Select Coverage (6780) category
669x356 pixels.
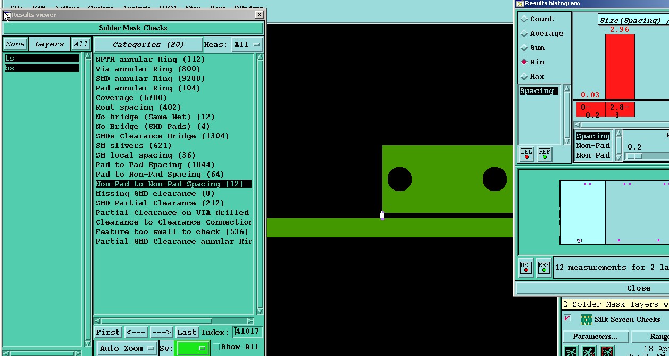(131, 97)
